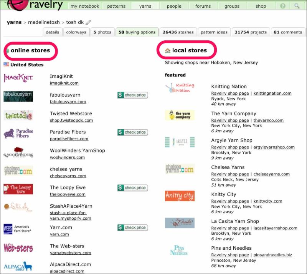Click the Knitty City orange logo
This screenshot has height=274, width=307.
180,196
